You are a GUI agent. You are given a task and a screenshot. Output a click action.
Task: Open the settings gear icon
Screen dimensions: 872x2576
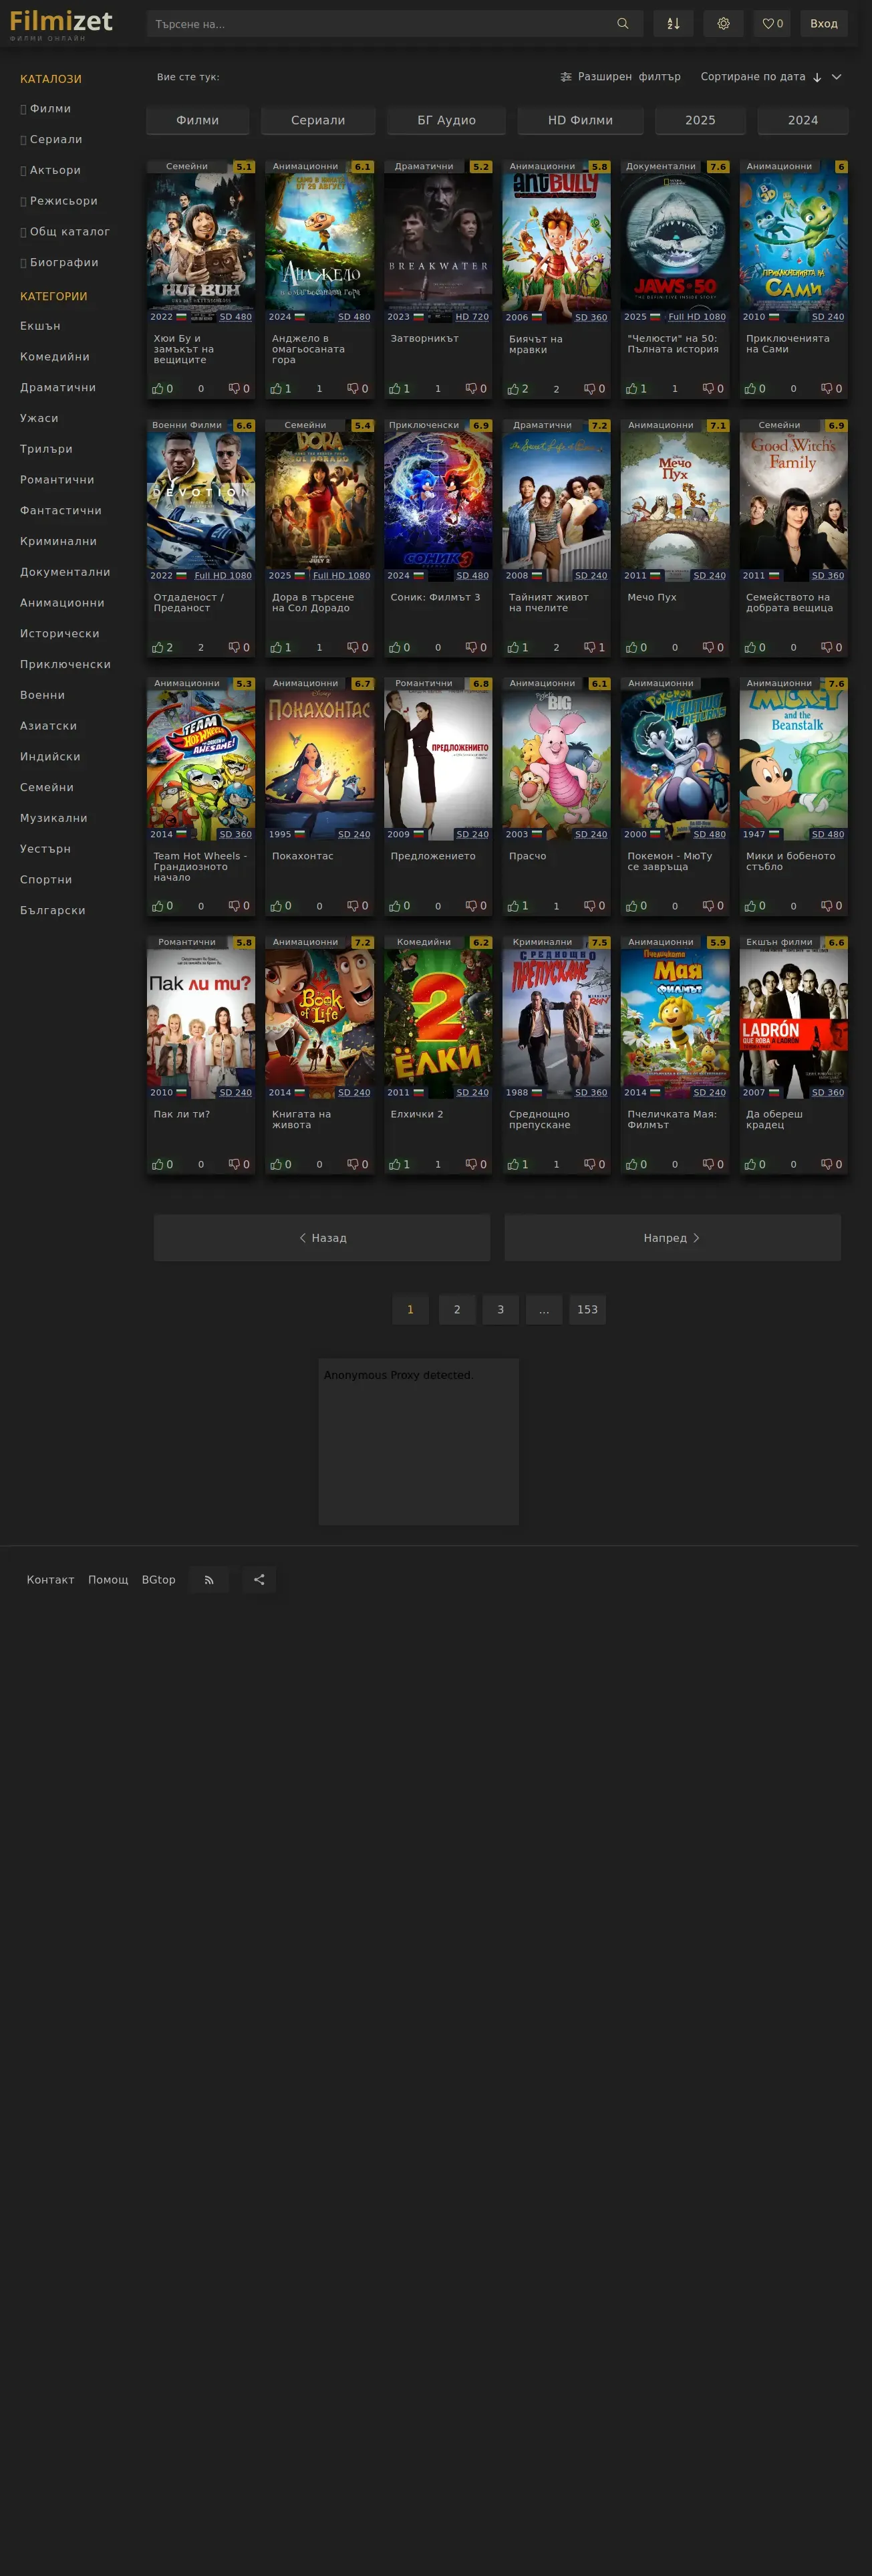pyautogui.click(x=723, y=24)
